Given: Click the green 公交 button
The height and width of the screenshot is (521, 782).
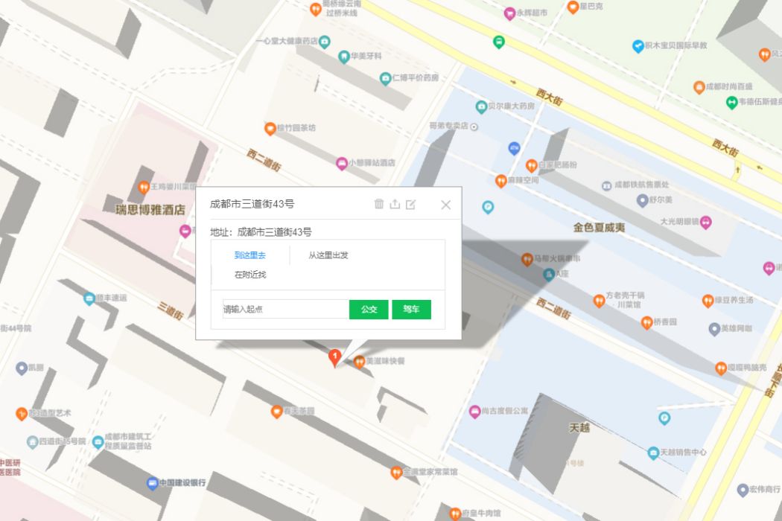Looking at the screenshot, I should (369, 309).
